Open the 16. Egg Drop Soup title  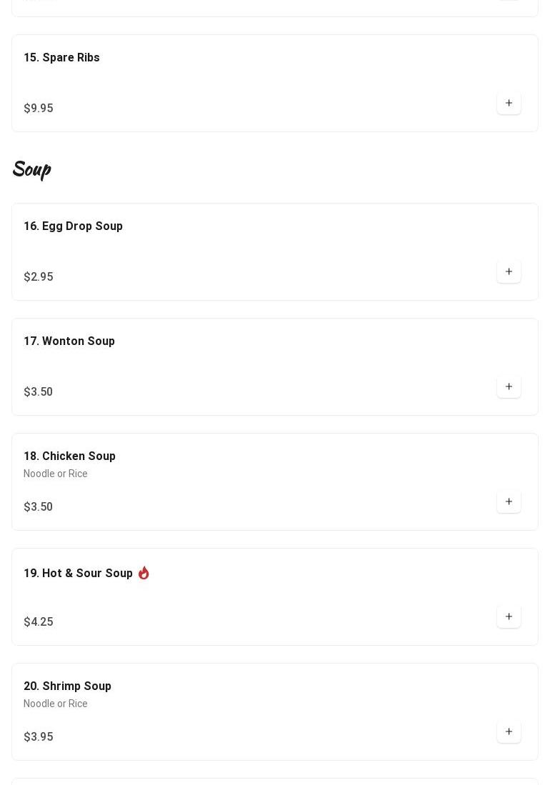73,226
